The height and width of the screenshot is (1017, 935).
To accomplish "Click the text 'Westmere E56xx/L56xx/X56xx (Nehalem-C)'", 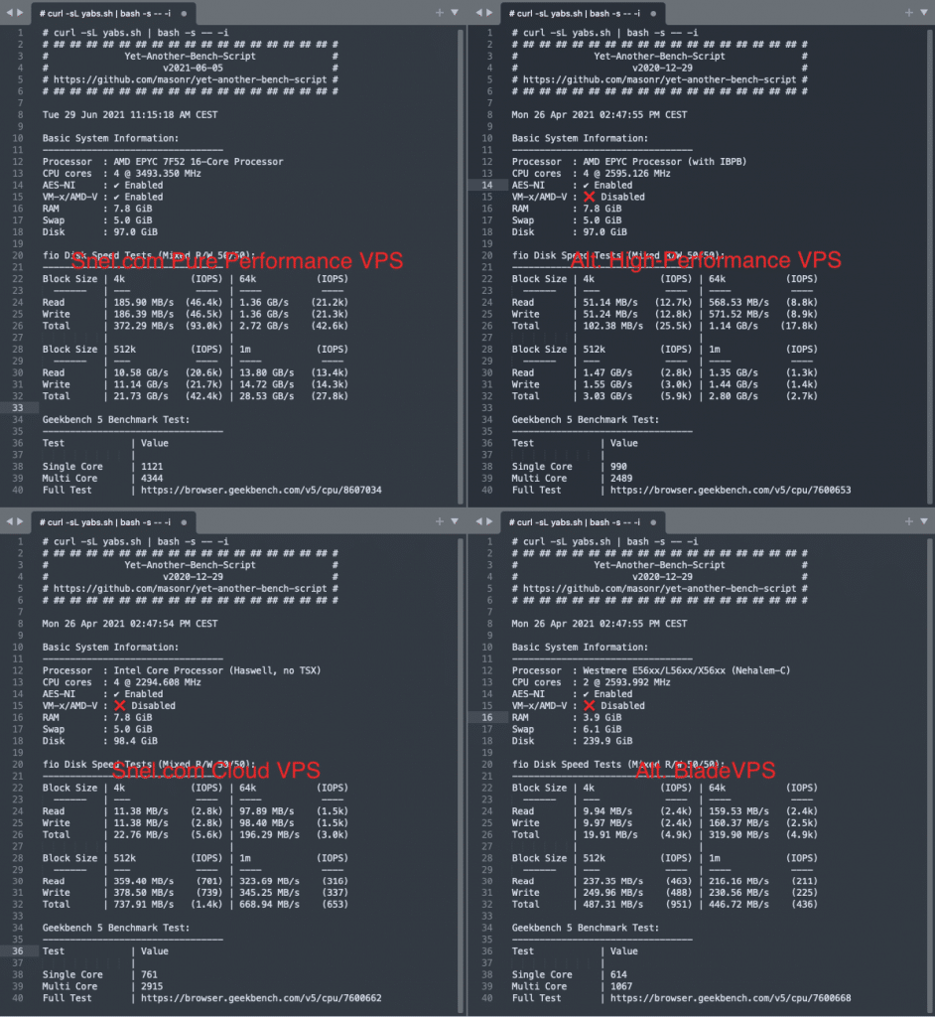I will 687,670.
